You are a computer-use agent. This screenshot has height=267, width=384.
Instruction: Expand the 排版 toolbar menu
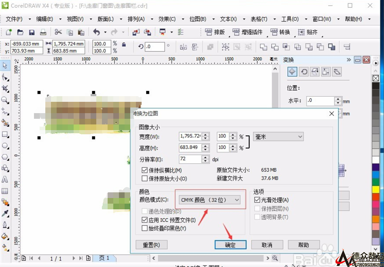click(x=215, y=32)
